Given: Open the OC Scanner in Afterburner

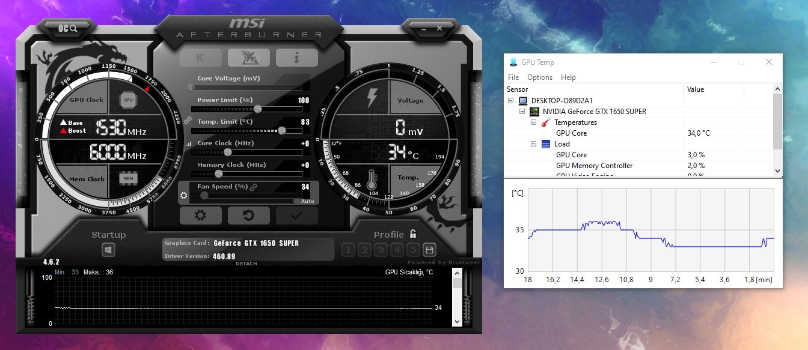Looking at the screenshot, I should point(67,28).
